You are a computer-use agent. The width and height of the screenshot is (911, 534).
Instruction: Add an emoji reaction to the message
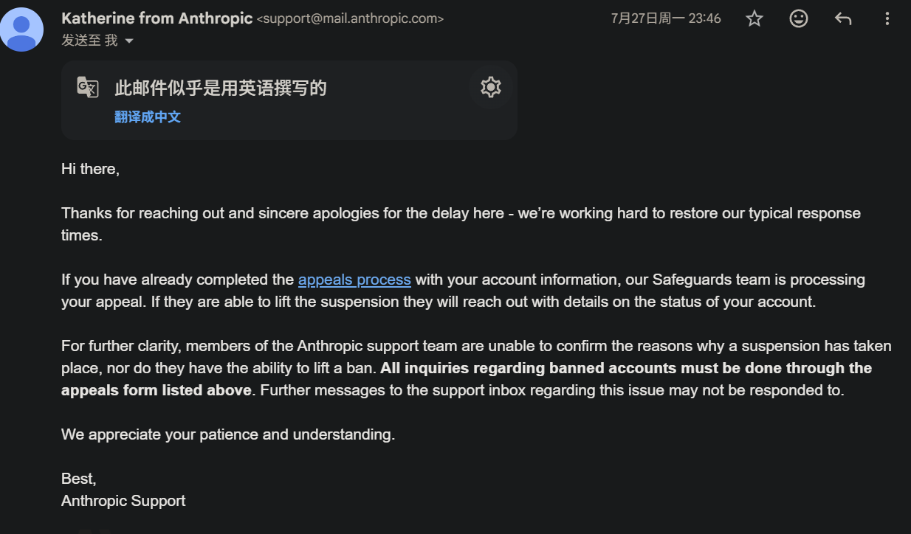pyautogui.click(x=798, y=18)
